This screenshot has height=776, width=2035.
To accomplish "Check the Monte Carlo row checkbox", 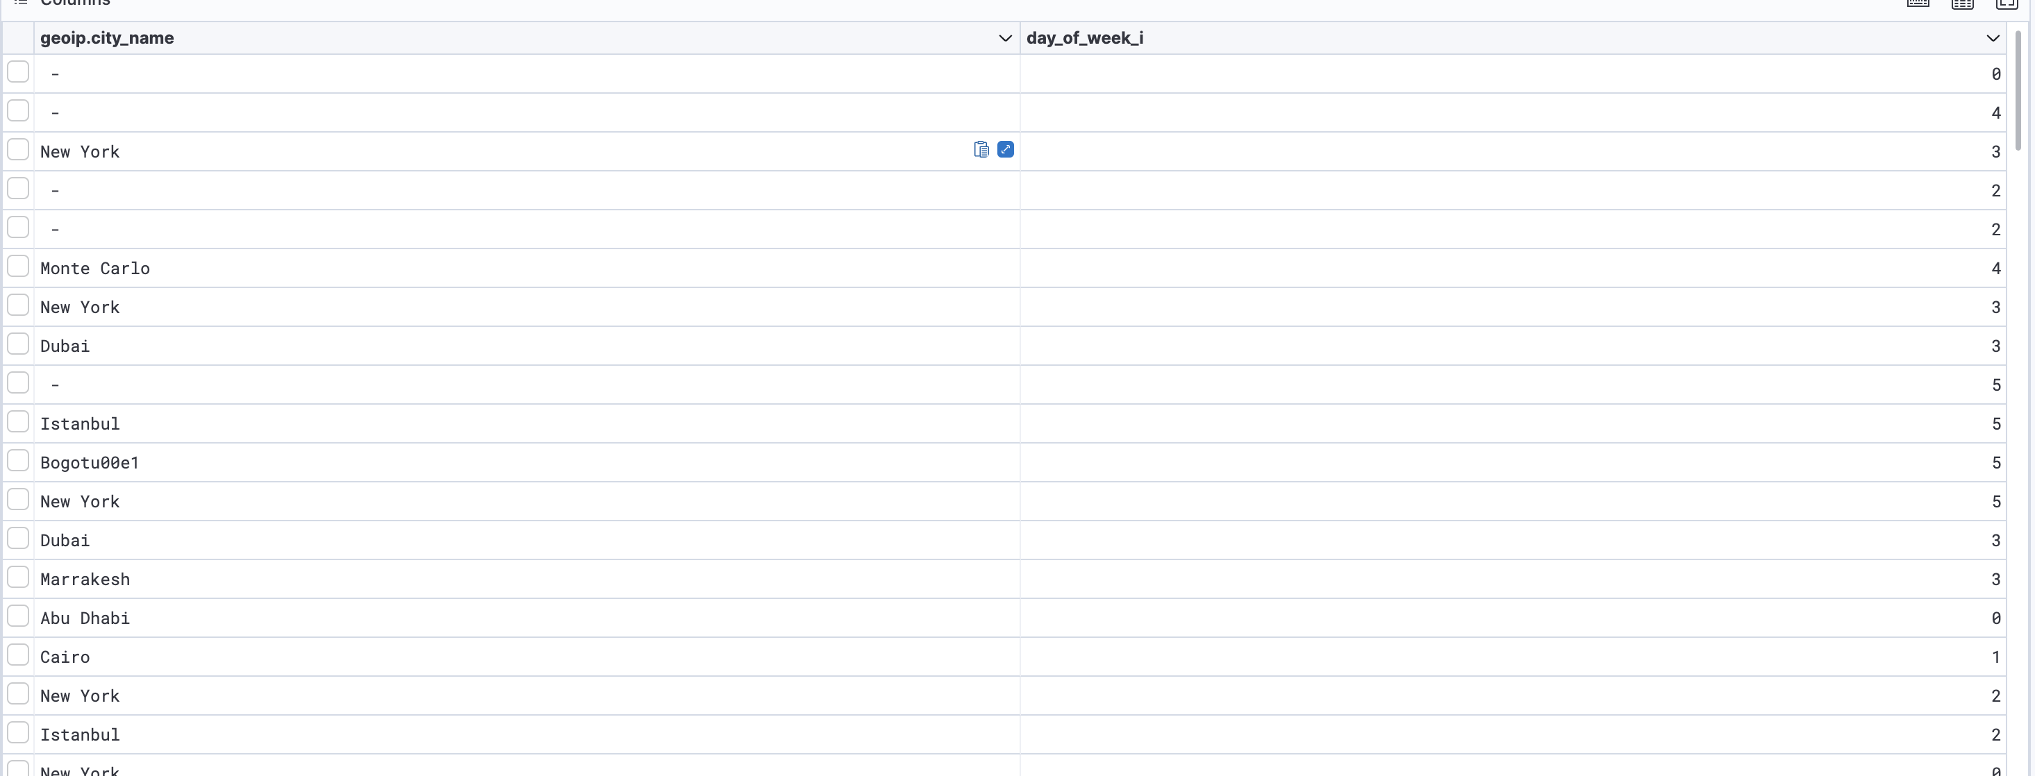I will pyautogui.click(x=17, y=266).
